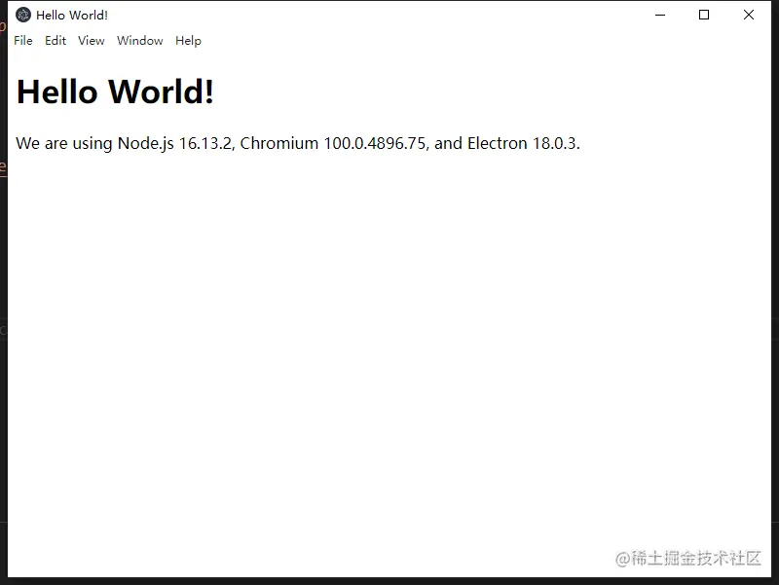
Task: Click the 'Hello World!' page heading
Action: click(115, 91)
